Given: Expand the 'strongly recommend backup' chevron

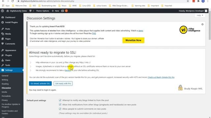Looking at the screenshot, I should tap(31, 70).
